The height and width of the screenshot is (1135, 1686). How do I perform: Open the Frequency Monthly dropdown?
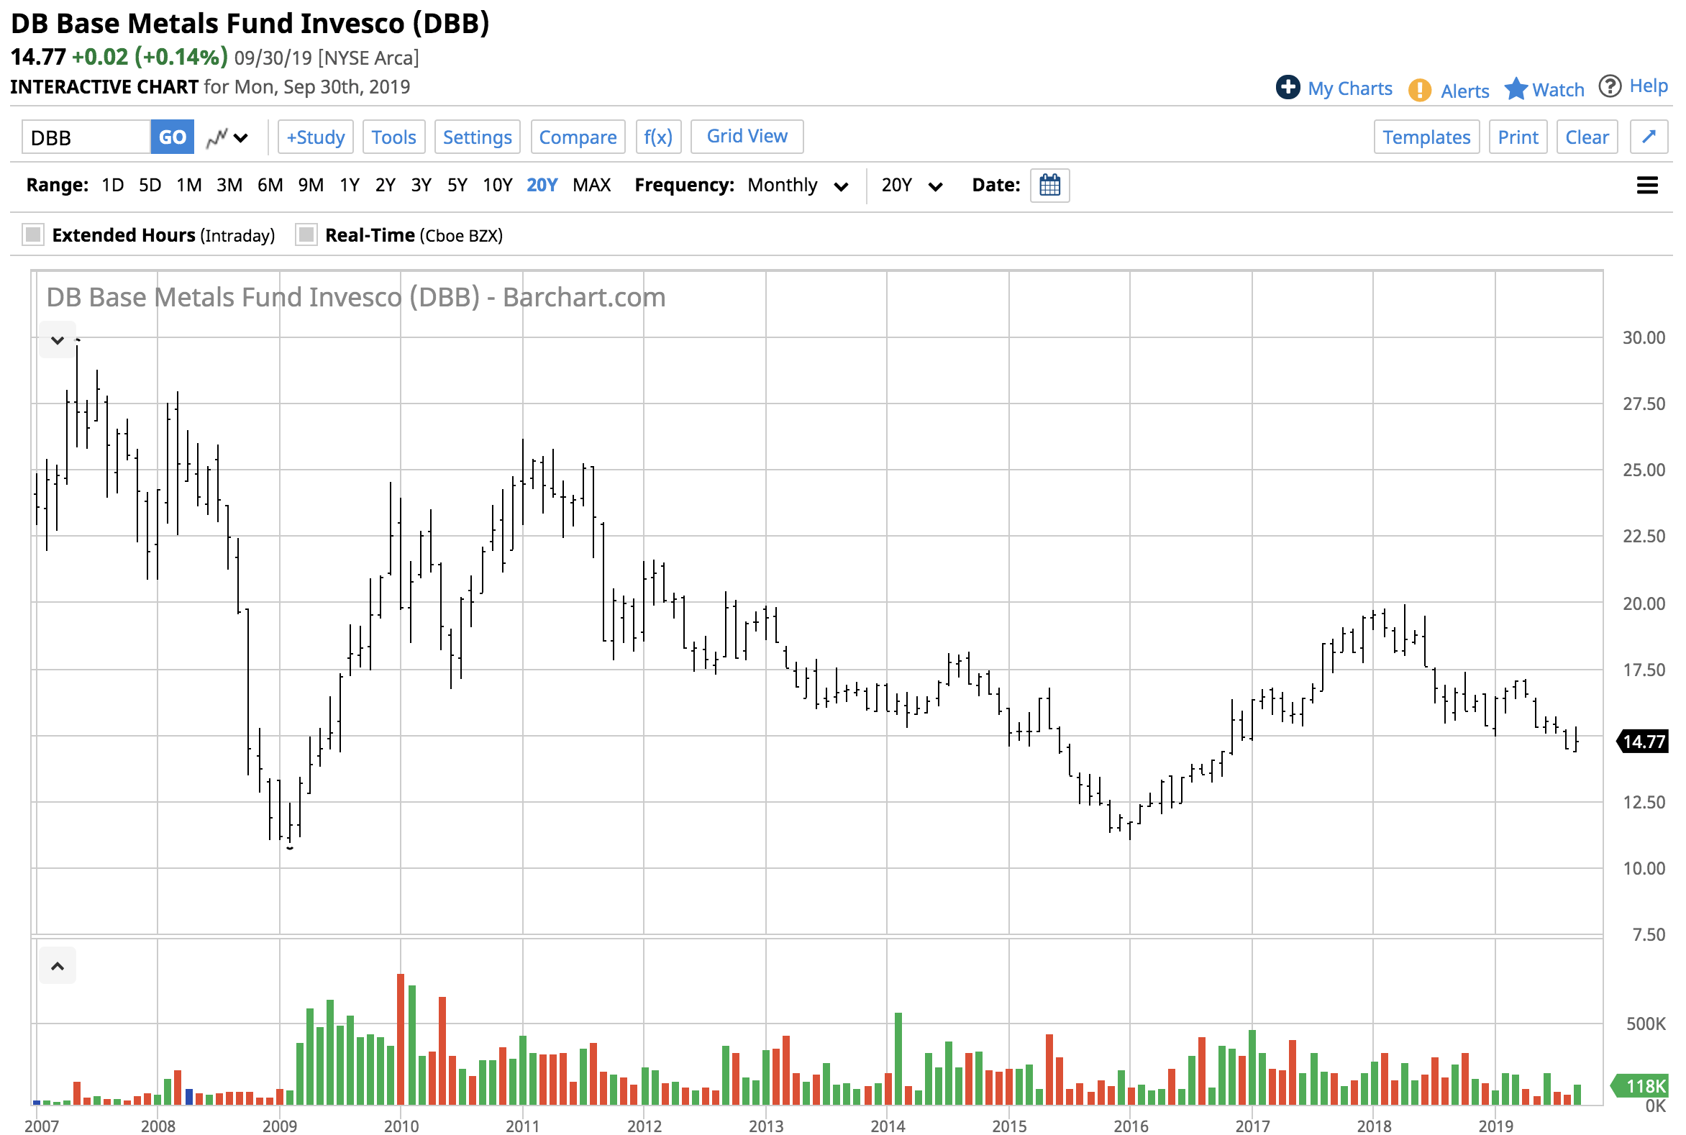tap(797, 186)
